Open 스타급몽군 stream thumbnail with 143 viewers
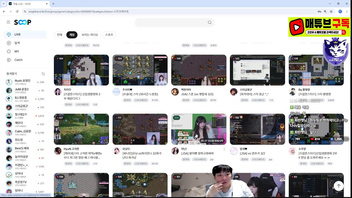The image size is (352, 198). pyautogui.click(x=257, y=70)
